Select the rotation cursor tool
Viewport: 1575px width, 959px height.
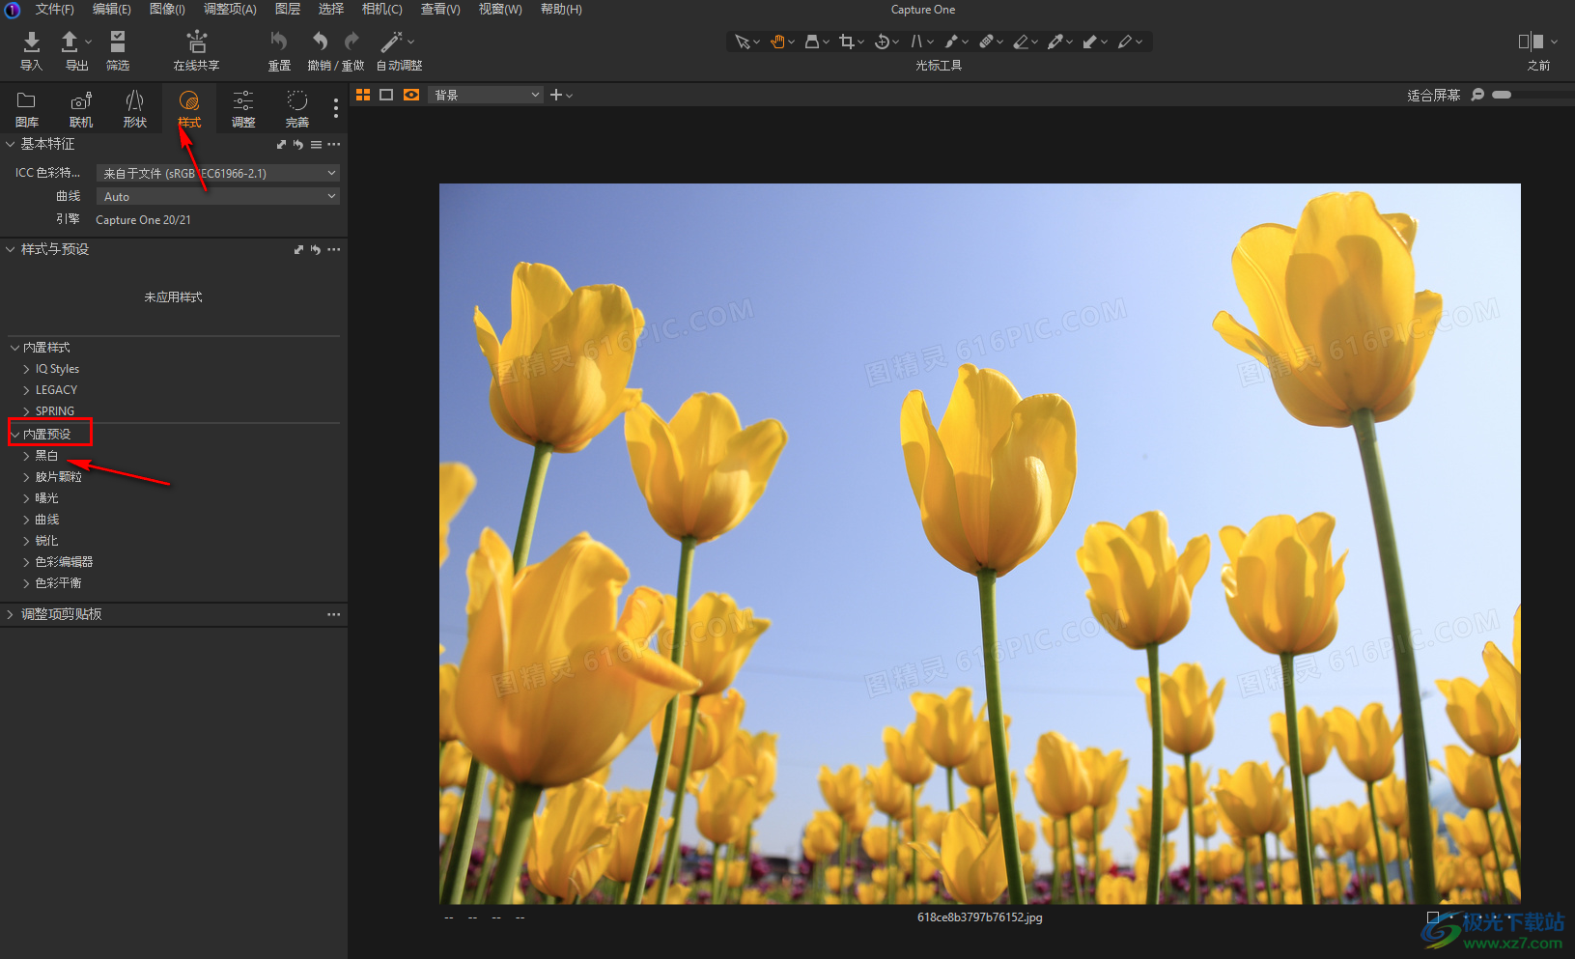(x=882, y=42)
